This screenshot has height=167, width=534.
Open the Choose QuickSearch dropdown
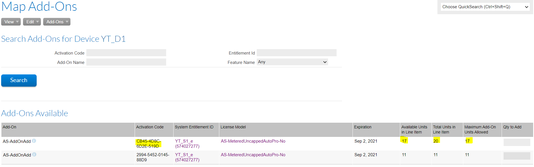[x=485, y=7]
